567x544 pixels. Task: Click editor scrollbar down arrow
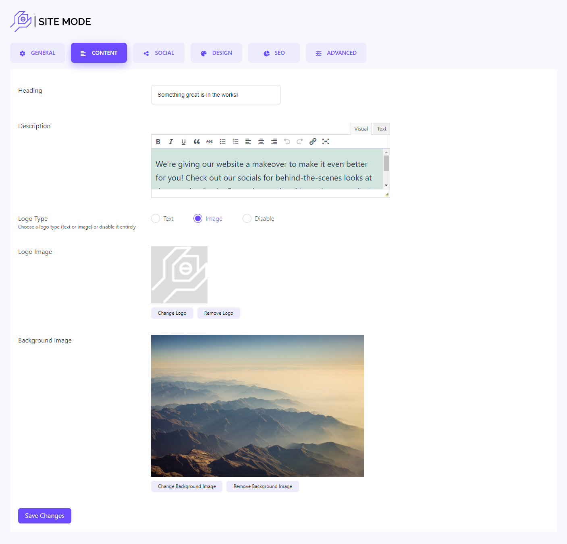(386, 185)
